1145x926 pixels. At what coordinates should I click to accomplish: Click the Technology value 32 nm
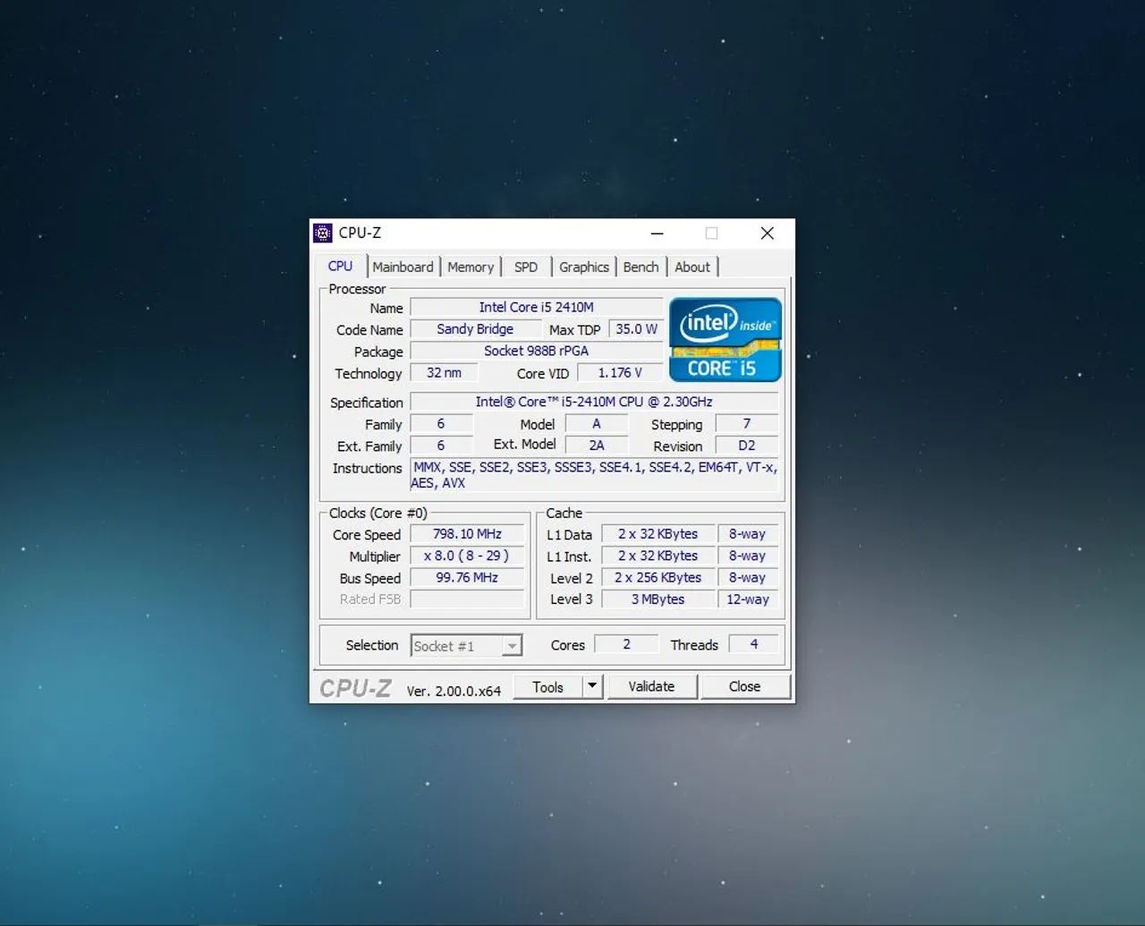point(444,373)
